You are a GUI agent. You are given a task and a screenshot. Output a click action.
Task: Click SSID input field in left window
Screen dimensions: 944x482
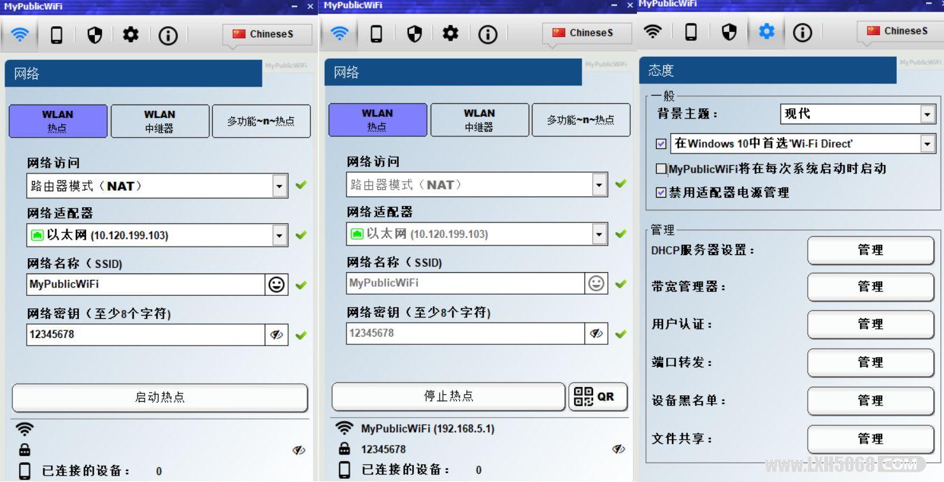146,284
